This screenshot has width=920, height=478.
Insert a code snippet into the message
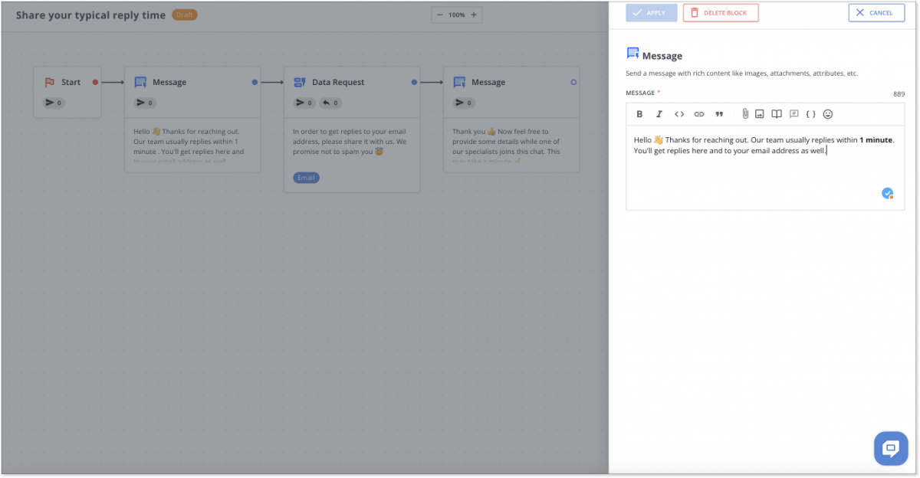point(679,113)
